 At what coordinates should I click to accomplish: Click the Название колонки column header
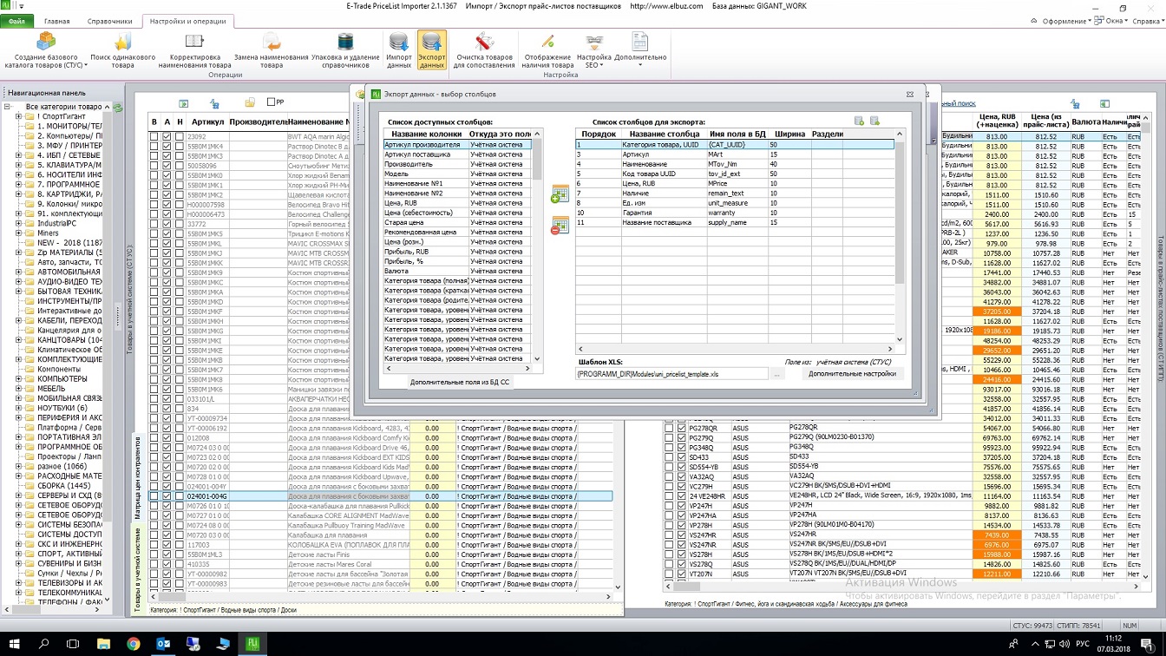[427, 134]
